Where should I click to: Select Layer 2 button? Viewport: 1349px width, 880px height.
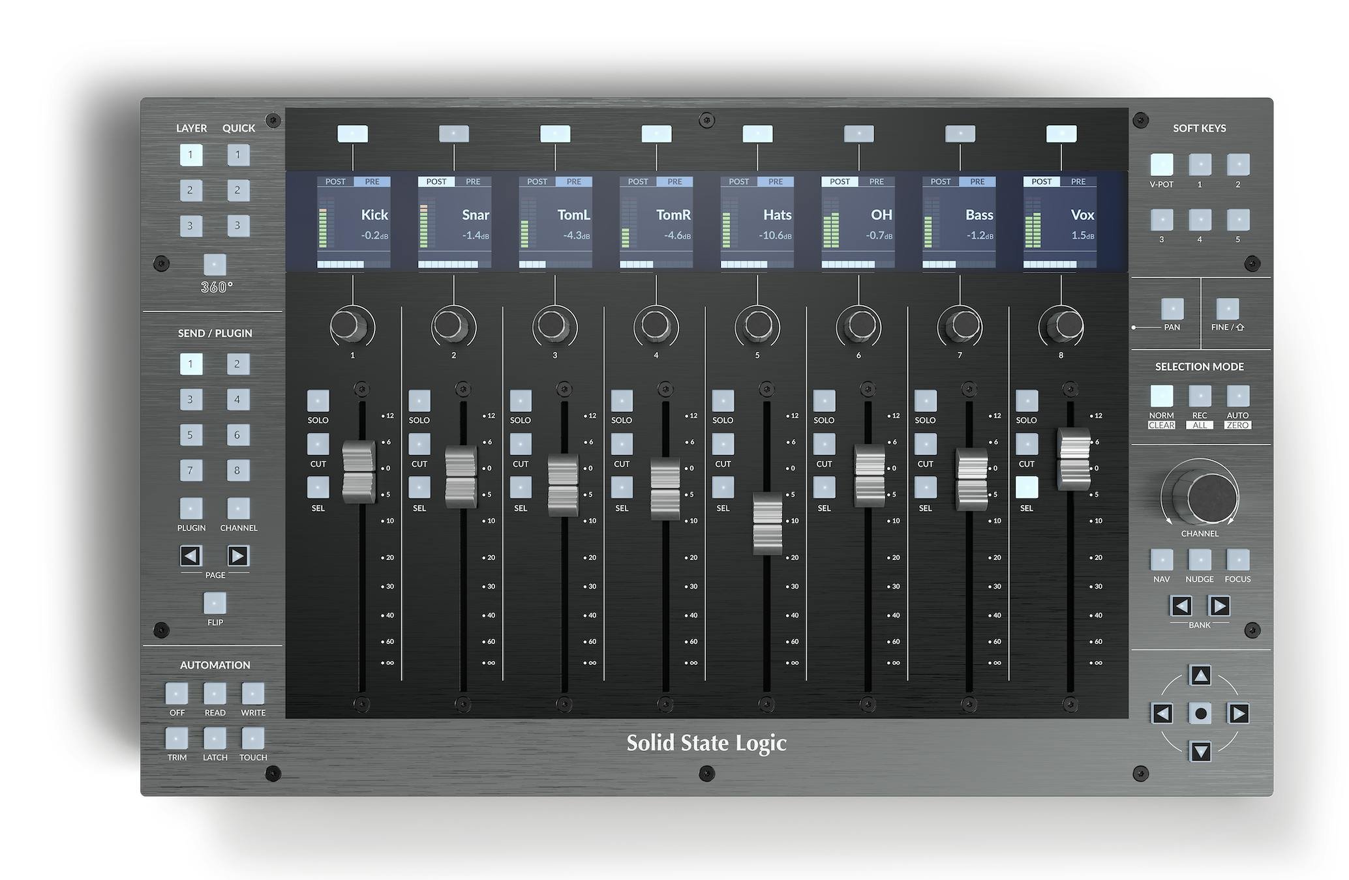coord(191,190)
